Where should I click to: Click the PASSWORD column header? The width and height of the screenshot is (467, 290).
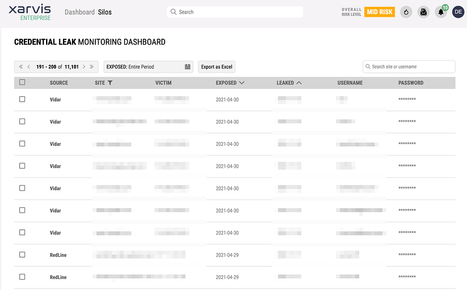pos(411,83)
